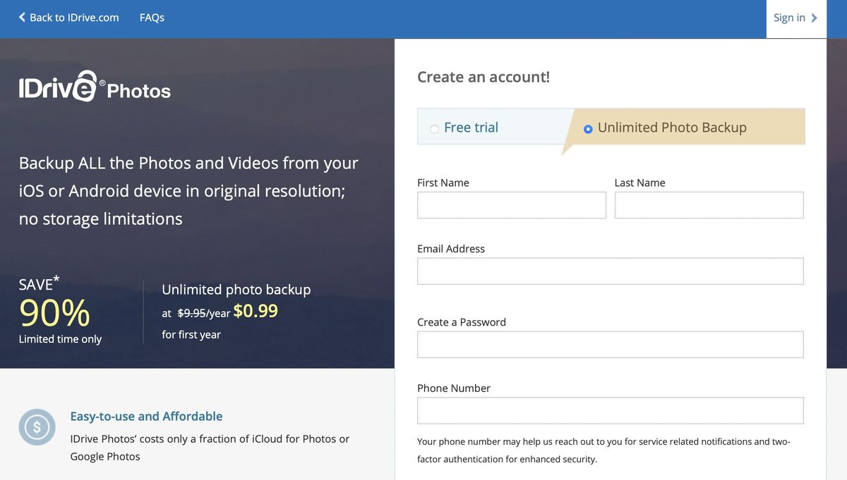The image size is (847, 480).
Task: Click the arrow next to Sign in
Action: point(813,18)
